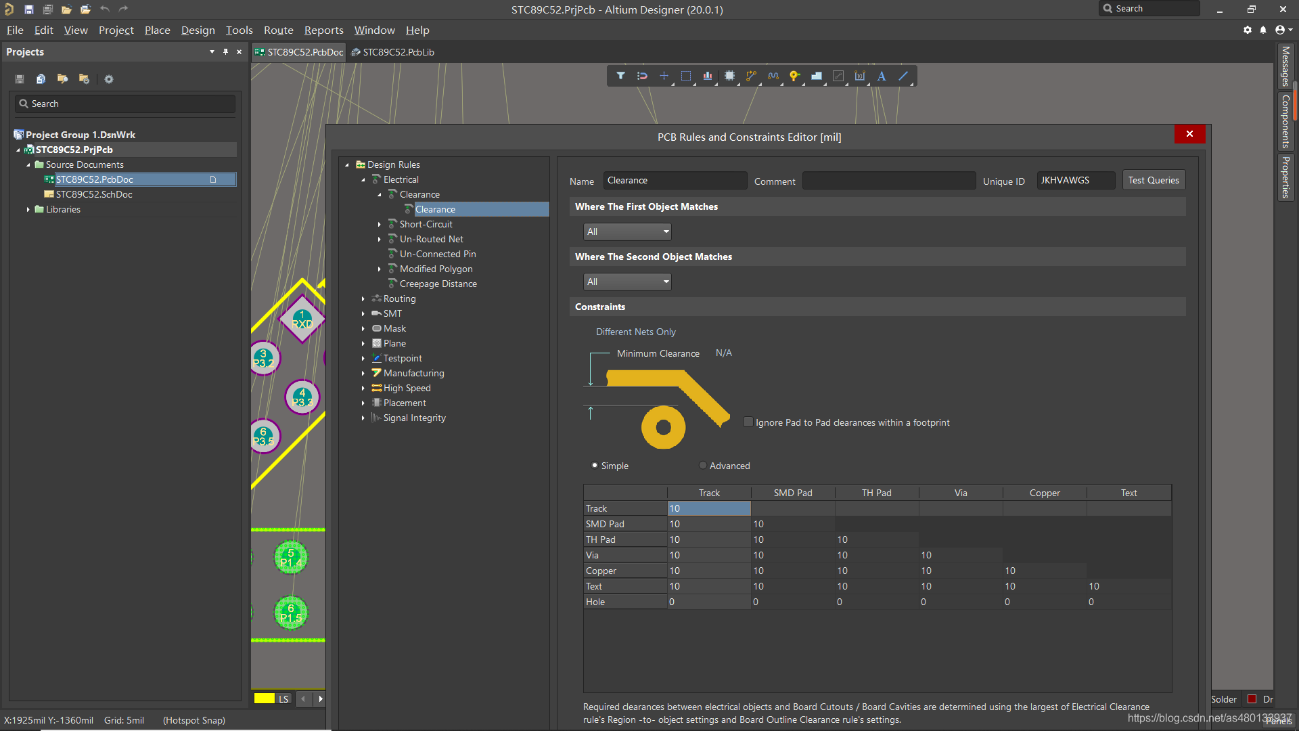Viewport: 1299px width, 731px height.
Task: Click the Comment input field
Action: [x=888, y=181]
